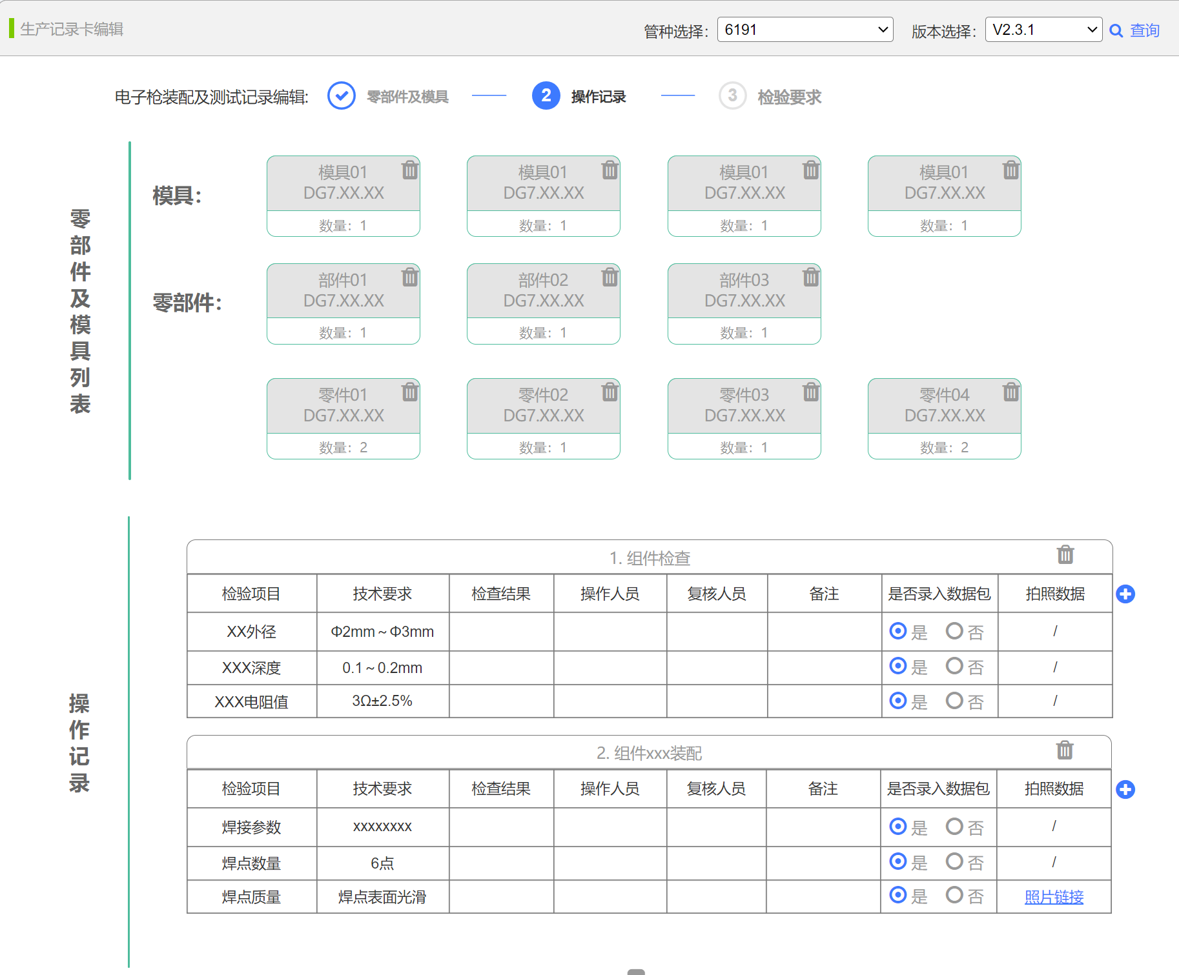
Task: Delete the 部件02 component card
Action: pos(610,277)
